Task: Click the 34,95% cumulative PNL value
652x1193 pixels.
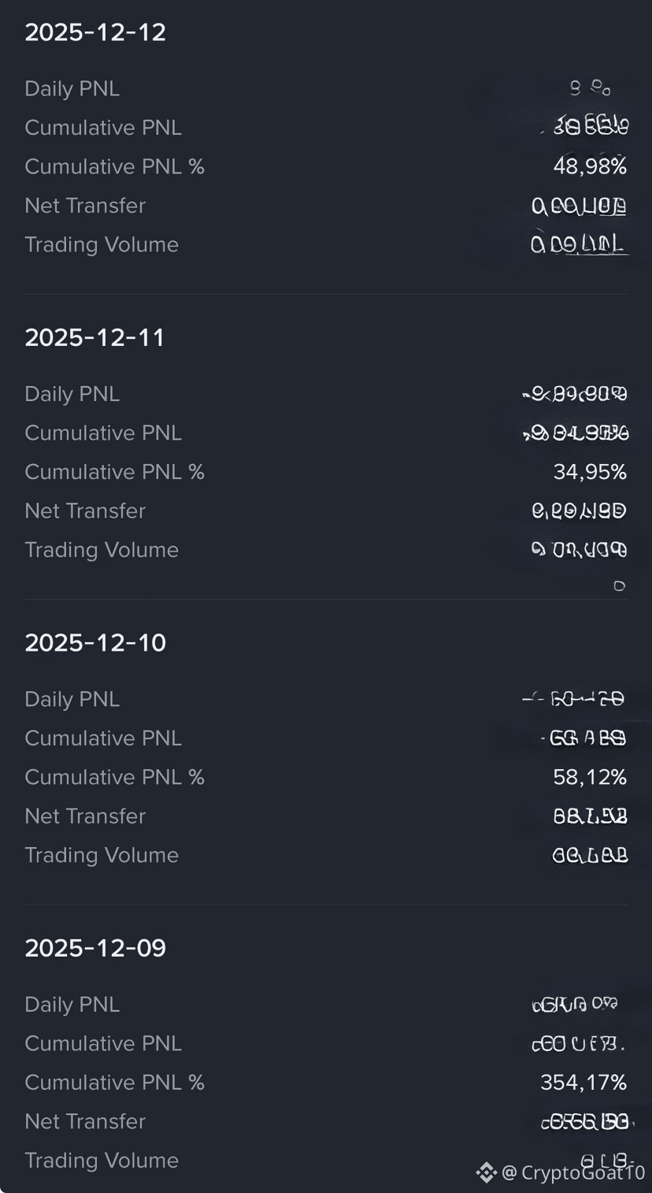Action: click(x=590, y=471)
